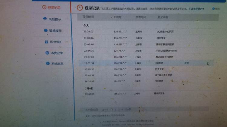The height and width of the screenshot is (127, 227).
Task: Click IP 124.78.*.* in the 22:44:36 row
Action: tap(120, 51)
